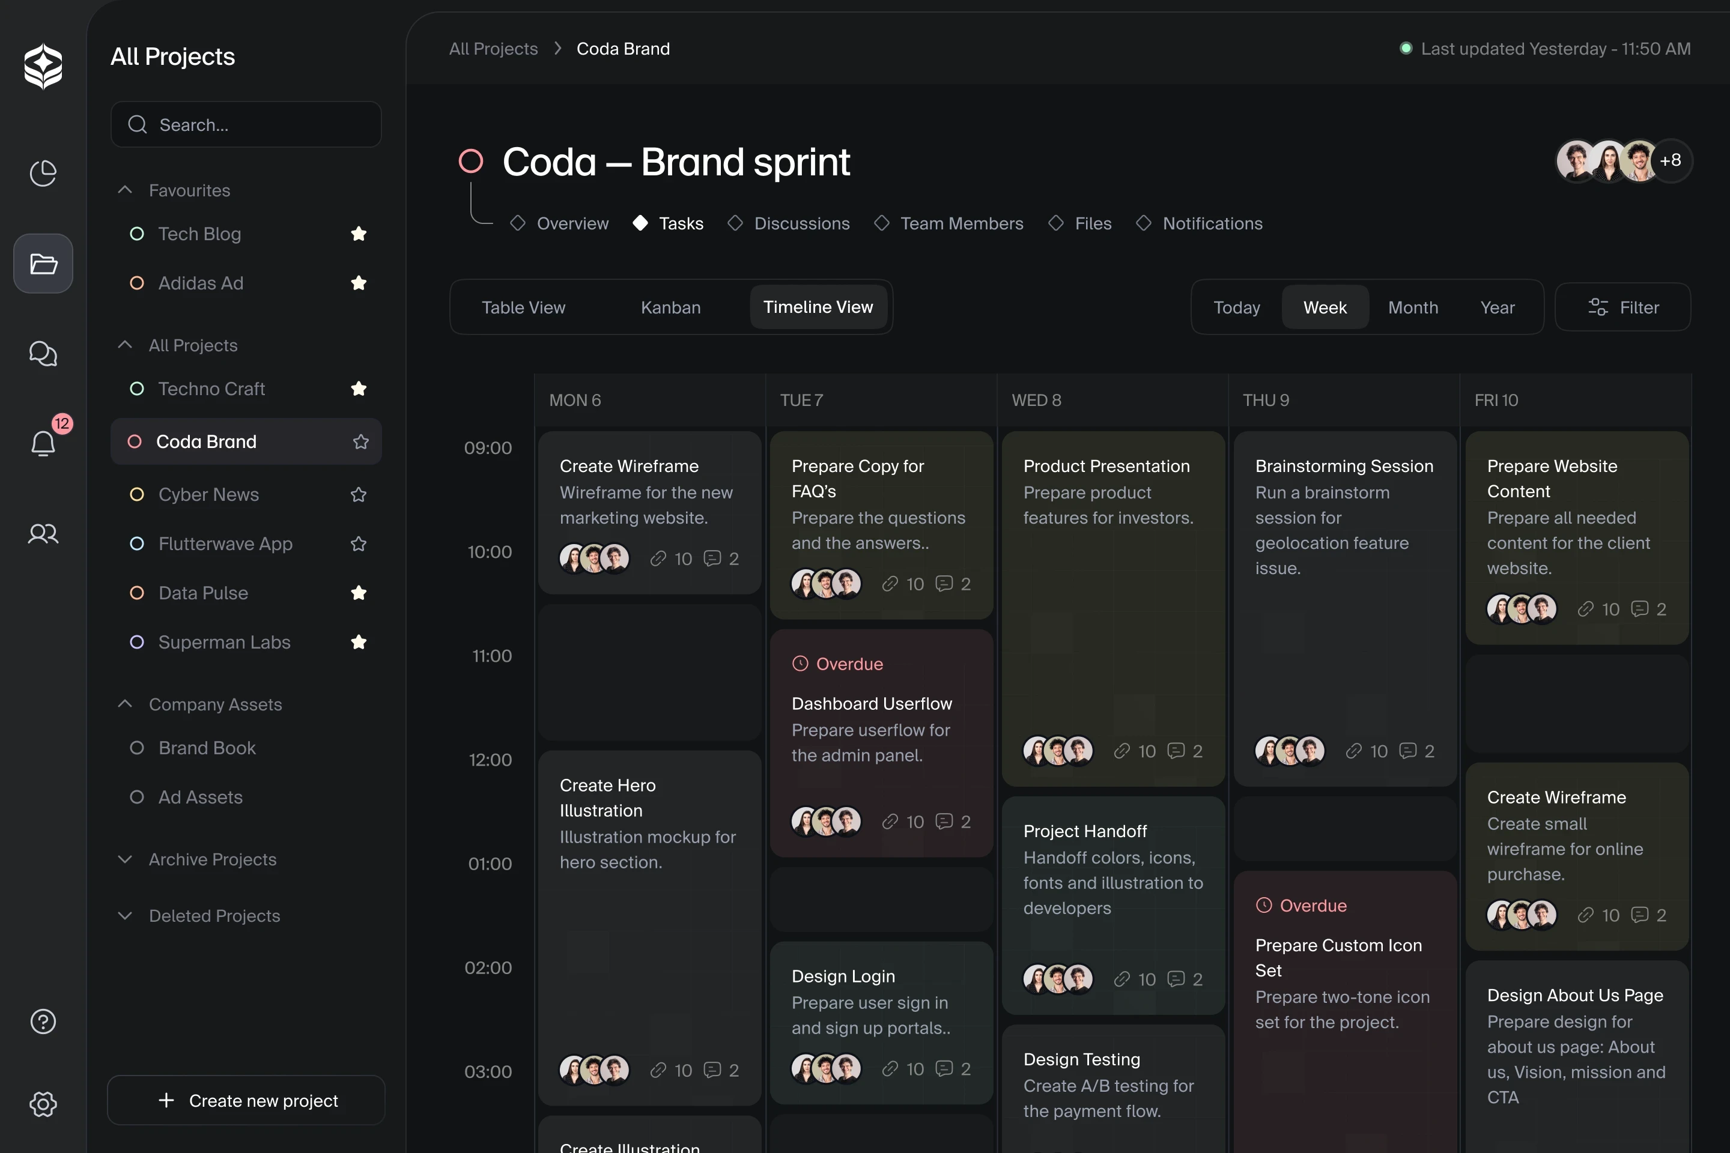The height and width of the screenshot is (1153, 1730).
Task: Collapse the Company Assets section
Action: [125, 704]
